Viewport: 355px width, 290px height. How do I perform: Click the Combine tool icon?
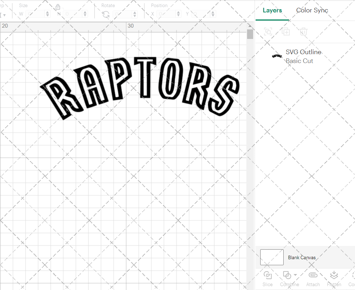[287, 275]
